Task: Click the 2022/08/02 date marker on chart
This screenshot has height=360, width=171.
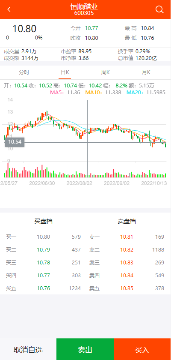Action: click(79, 183)
